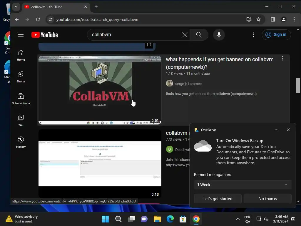Click the green D channel avatar
The image size is (301, 226).
click(170, 149)
